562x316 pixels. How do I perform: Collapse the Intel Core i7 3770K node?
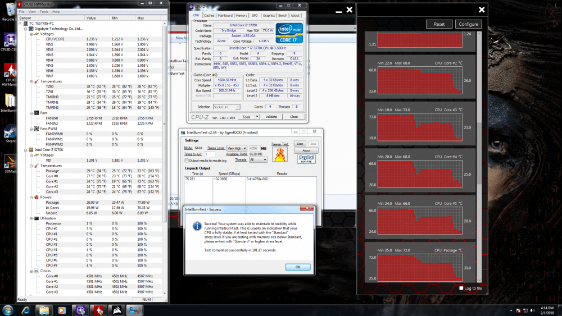25,150
